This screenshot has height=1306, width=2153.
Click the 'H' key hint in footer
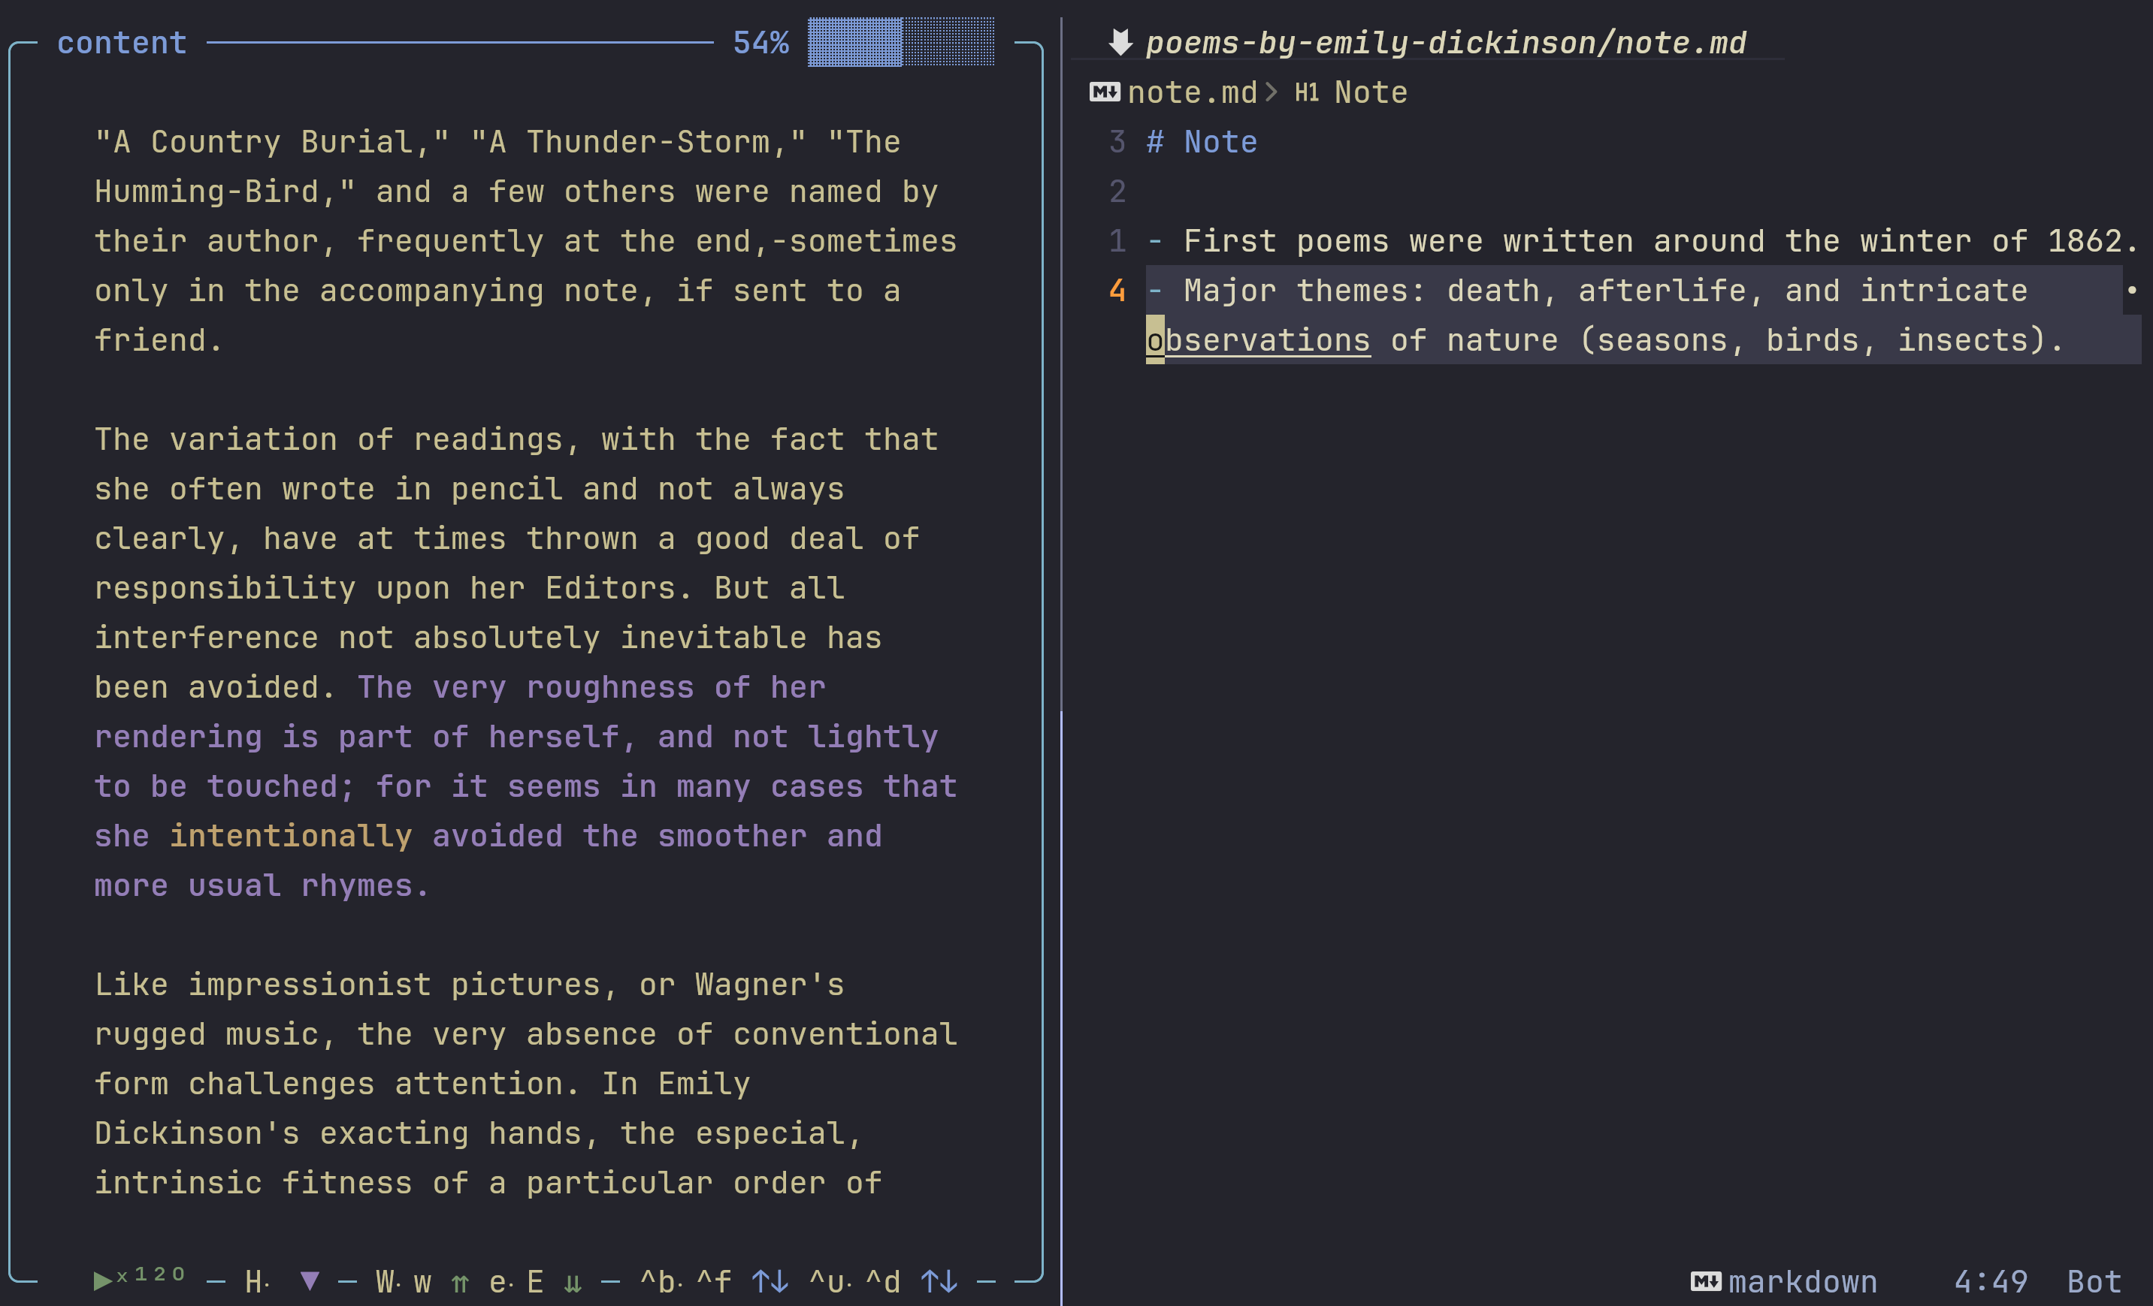click(x=254, y=1281)
